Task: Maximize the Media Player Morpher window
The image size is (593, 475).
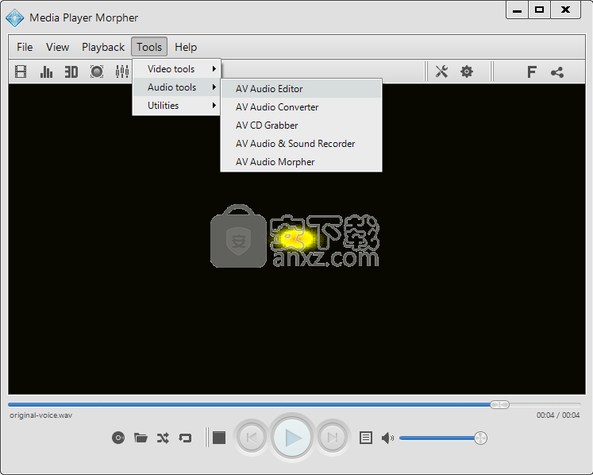Action: point(539,10)
